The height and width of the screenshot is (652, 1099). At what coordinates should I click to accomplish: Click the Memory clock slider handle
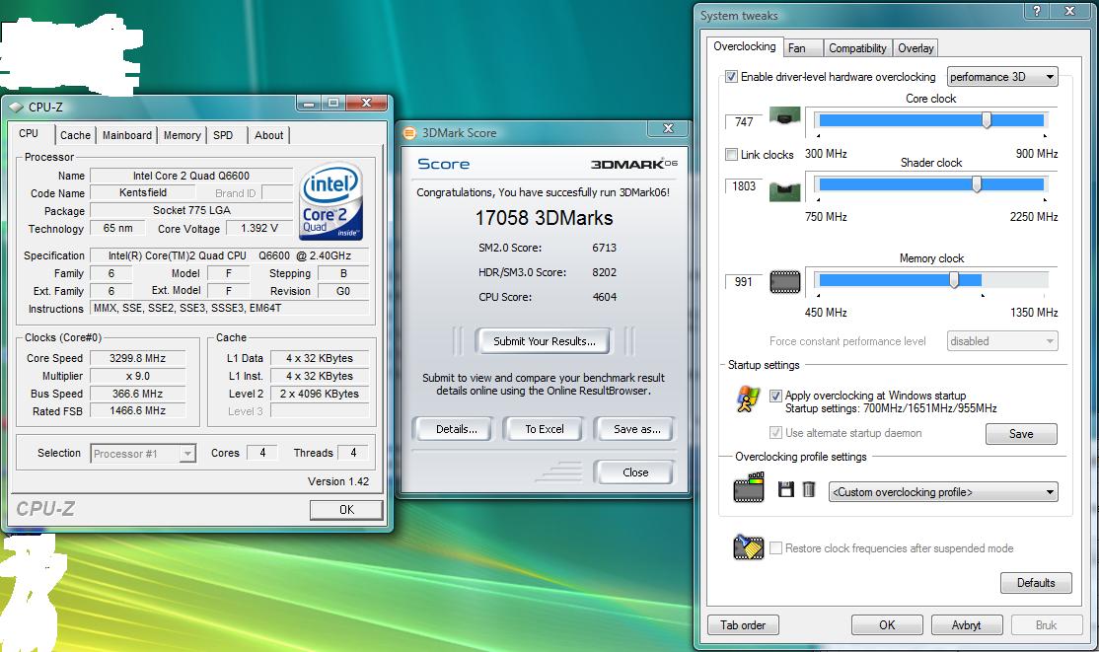[954, 280]
